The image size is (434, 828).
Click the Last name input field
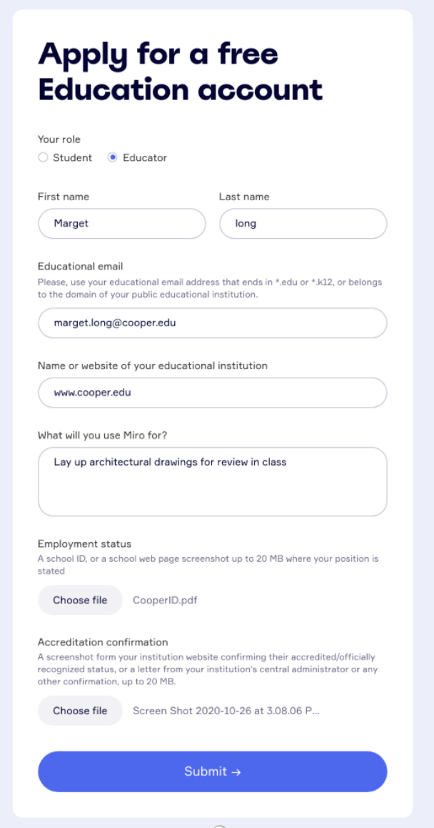coord(303,224)
